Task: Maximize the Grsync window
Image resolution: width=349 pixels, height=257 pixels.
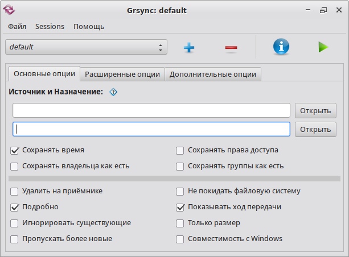Action: (x=323, y=10)
